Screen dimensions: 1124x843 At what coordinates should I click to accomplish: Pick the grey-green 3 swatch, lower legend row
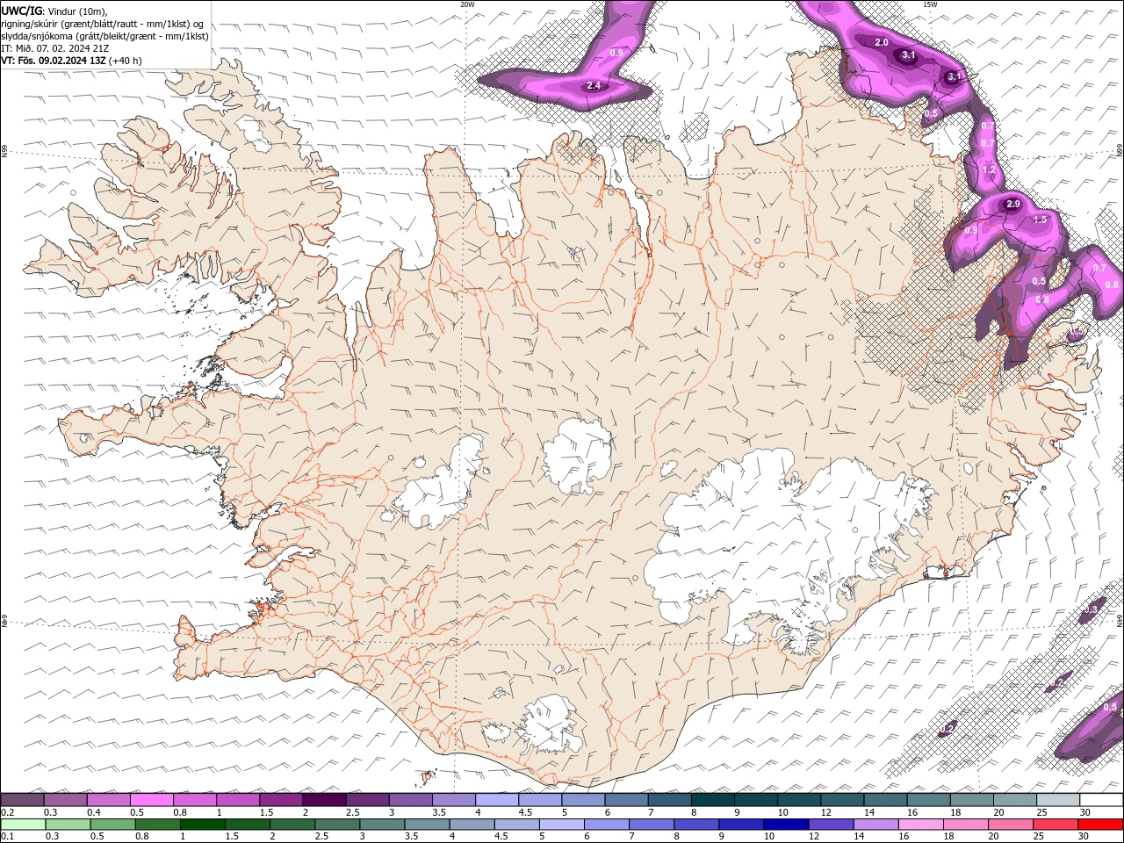pyautogui.click(x=382, y=825)
